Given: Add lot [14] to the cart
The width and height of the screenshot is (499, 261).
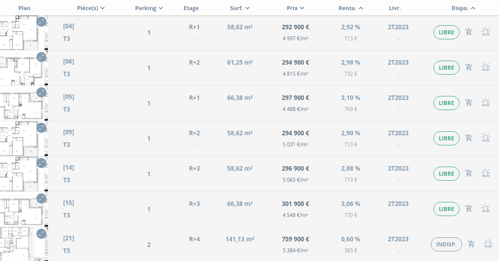Looking at the screenshot, I should (469, 174).
